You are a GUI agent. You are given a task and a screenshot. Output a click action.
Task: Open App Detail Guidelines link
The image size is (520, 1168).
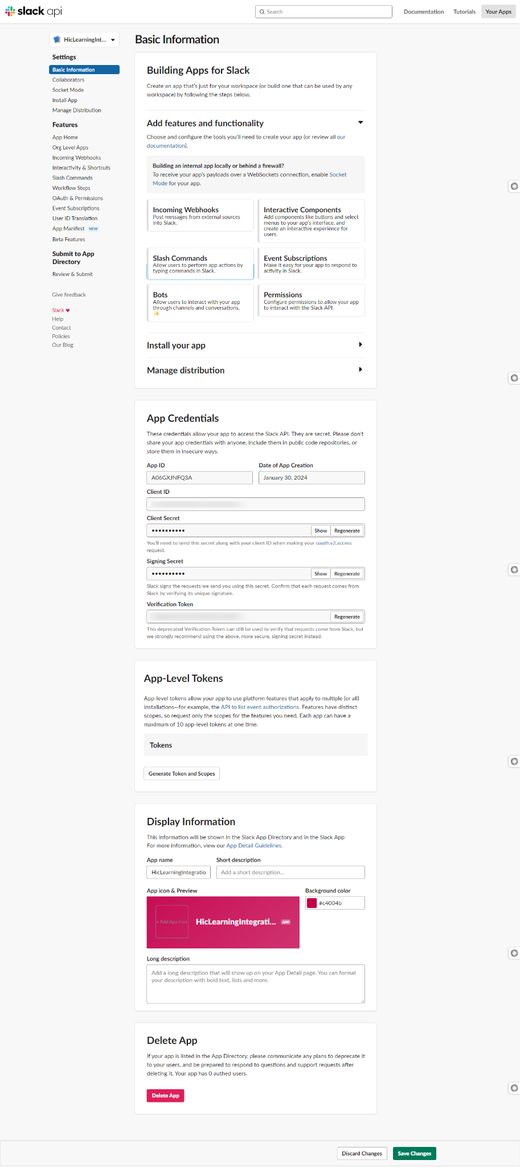point(254,846)
